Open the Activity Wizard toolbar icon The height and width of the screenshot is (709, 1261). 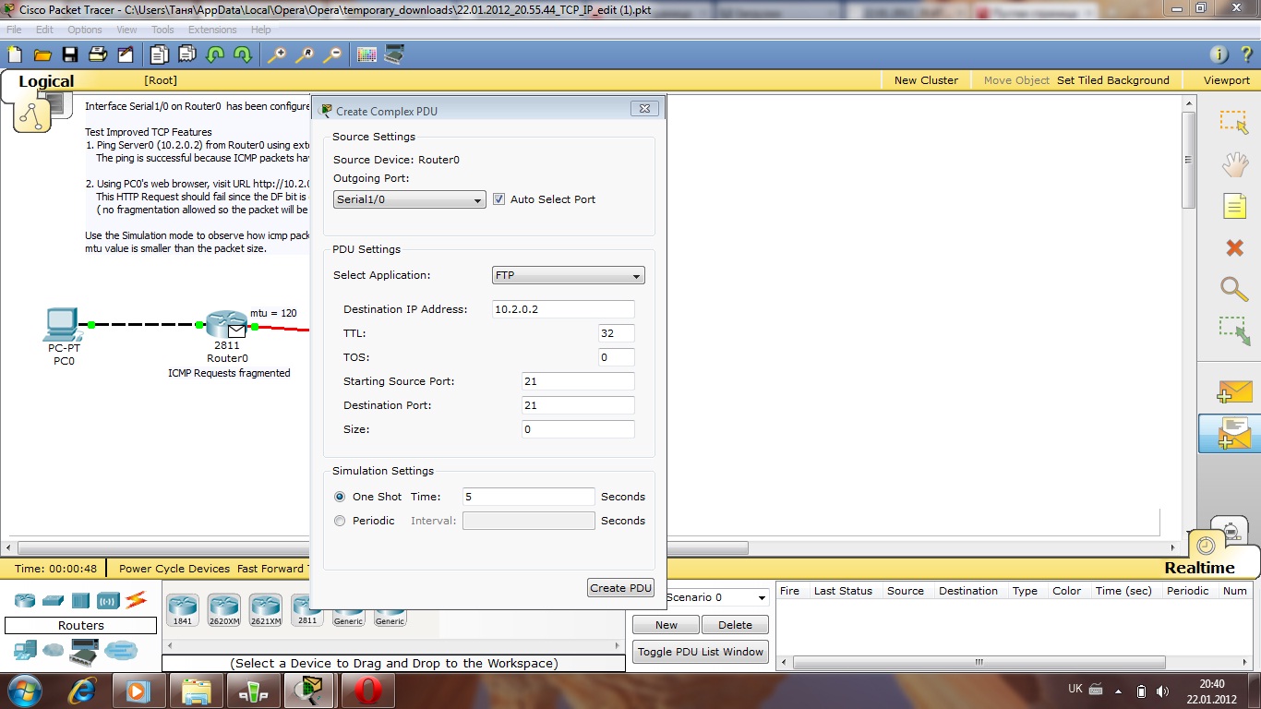[126, 54]
